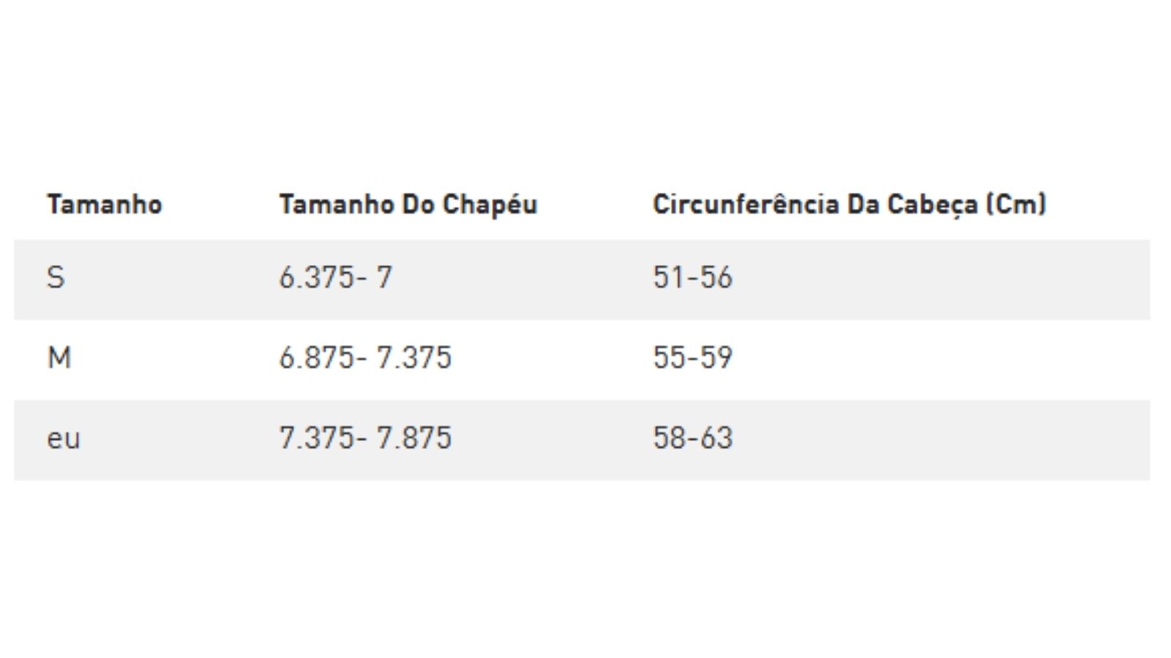Image resolution: width=1171 pixels, height=658 pixels.
Task: Select the M size cell
Action: click(x=59, y=358)
